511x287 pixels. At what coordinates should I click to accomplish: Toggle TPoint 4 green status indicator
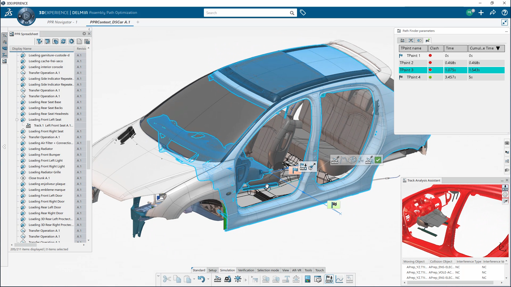coord(430,77)
